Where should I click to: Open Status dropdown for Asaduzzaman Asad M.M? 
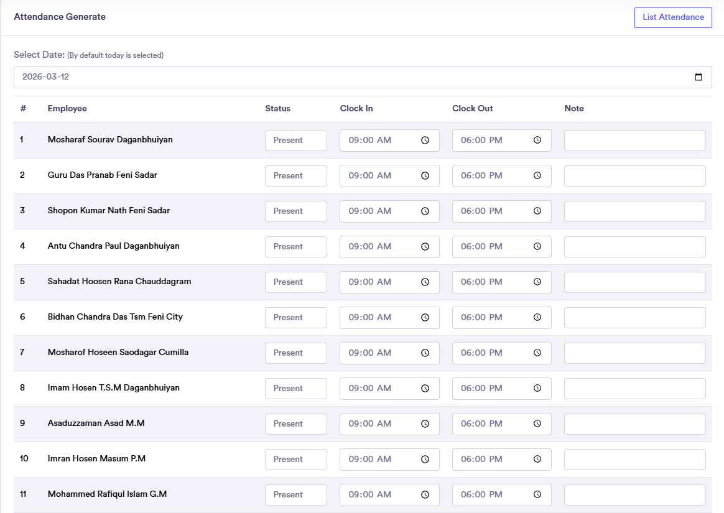[x=296, y=424]
